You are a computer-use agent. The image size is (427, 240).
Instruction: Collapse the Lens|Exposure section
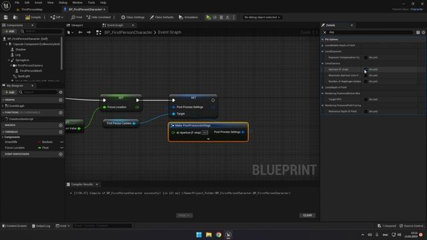coord(323,51)
